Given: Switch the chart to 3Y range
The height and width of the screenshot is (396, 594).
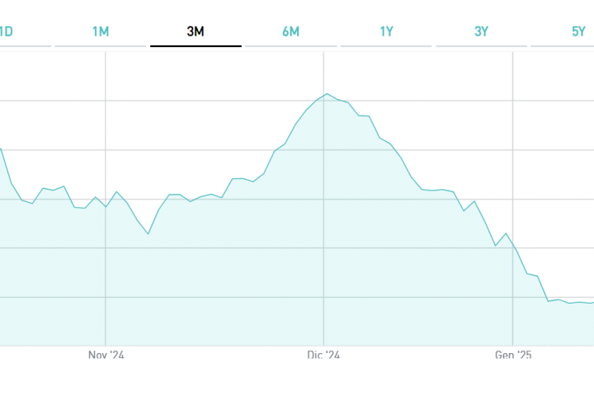Looking at the screenshot, I should (x=481, y=32).
